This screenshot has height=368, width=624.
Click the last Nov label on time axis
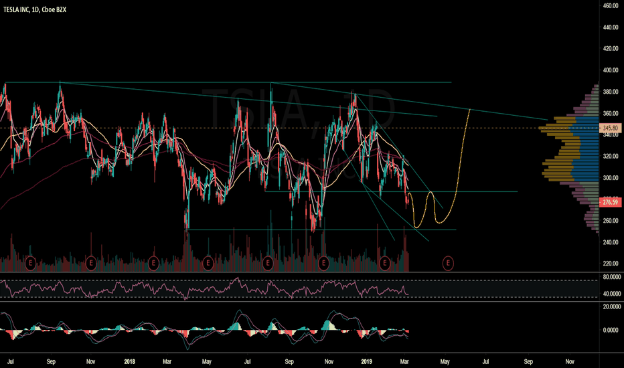[570, 361]
